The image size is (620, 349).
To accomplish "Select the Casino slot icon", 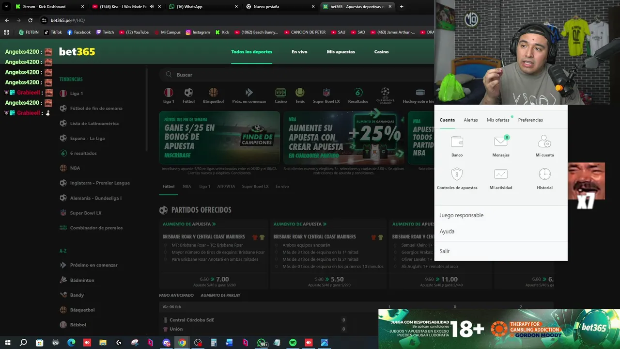I will [x=280, y=93].
